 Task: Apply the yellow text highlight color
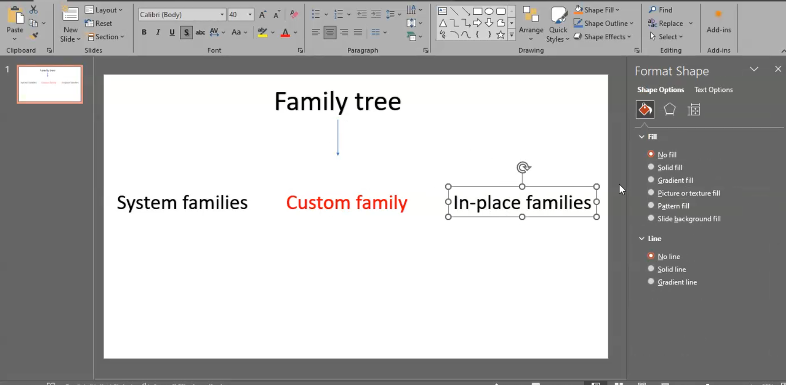point(262,32)
